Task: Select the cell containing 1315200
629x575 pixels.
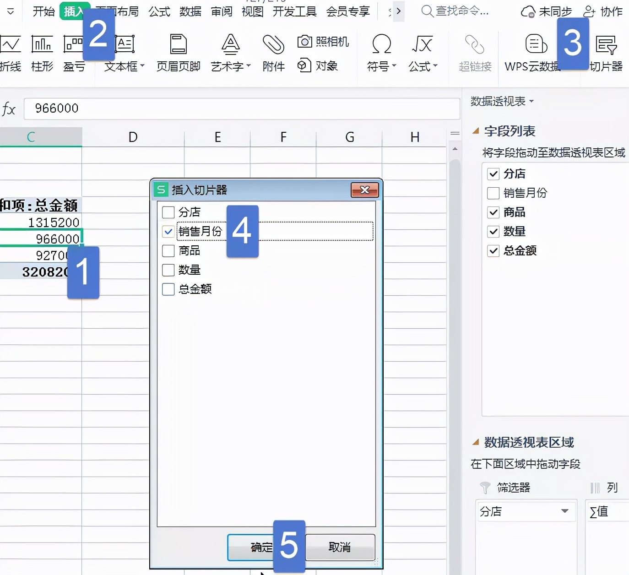Action: coord(41,222)
